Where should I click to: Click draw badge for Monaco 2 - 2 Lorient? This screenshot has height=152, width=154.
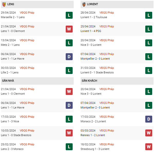point(149,119)
